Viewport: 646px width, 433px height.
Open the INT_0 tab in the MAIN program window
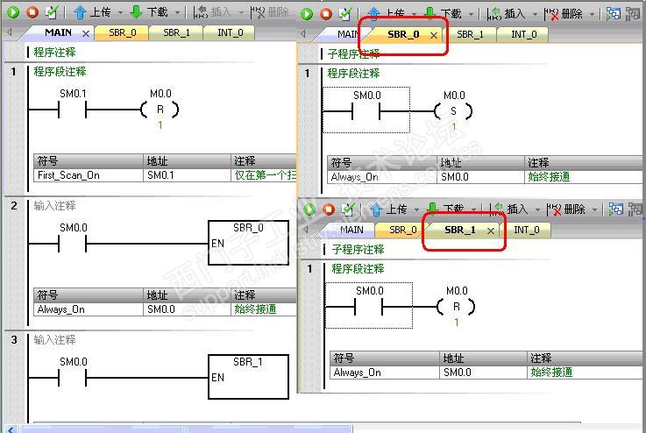click(231, 32)
